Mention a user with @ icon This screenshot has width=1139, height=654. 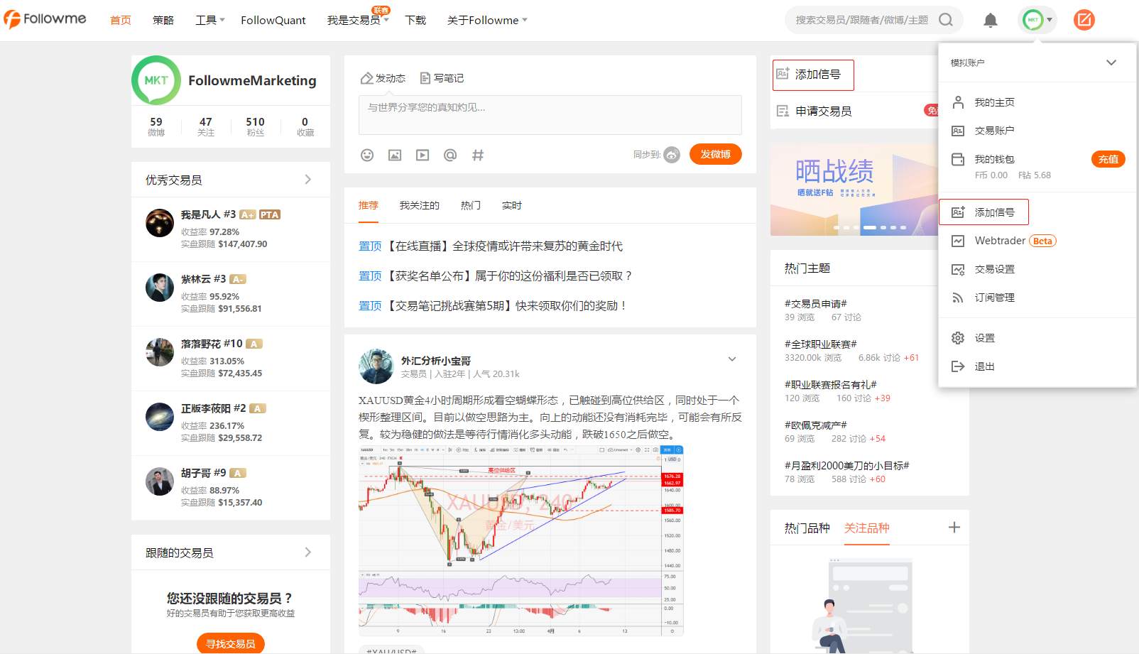[x=450, y=155]
